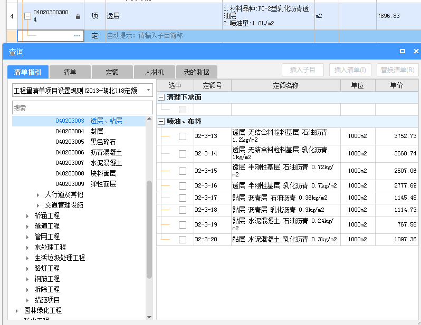Viewport: 421px width, 325px height.
Task: Click the 黏层 水泥混凝土 乳化沥青 0.3kg/m2 name
Action: click(284, 239)
